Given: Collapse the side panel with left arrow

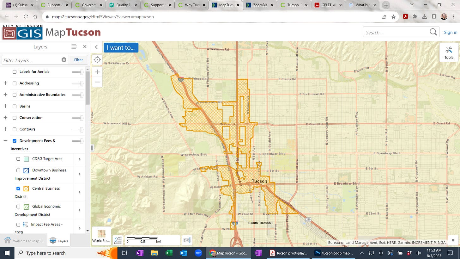Looking at the screenshot, I should [96, 47].
